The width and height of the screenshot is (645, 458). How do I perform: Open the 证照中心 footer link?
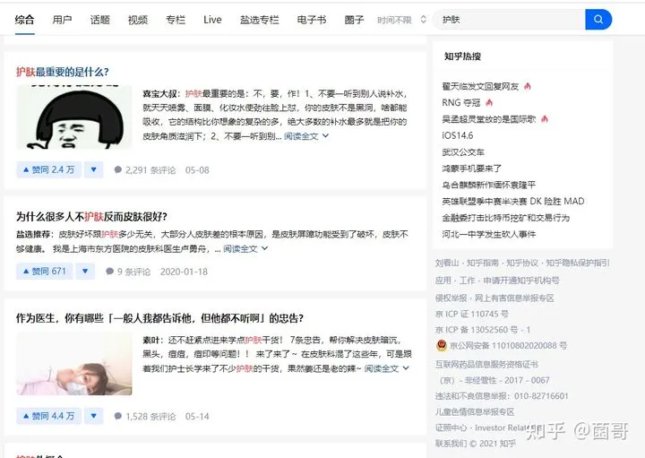click(x=451, y=428)
